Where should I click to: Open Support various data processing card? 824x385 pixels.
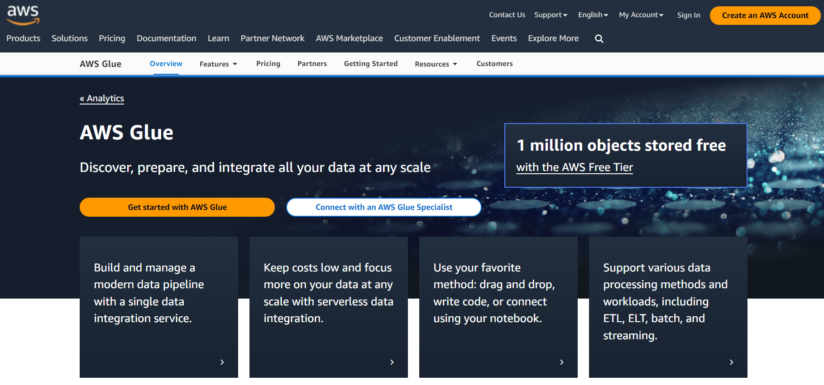pyautogui.click(x=668, y=307)
